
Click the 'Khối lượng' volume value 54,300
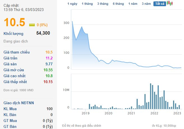(43, 33)
